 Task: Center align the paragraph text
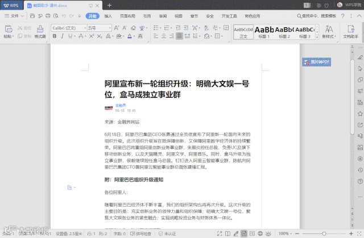tap(164, 36)
